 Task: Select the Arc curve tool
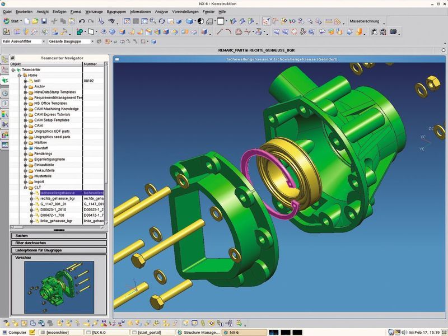click(x=228, y=32)
